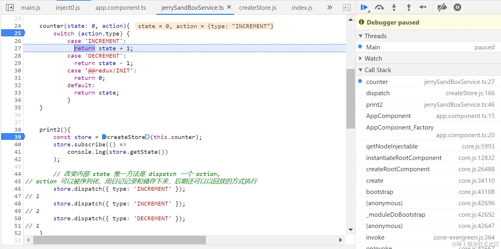Screen dimensions: 501x249
Task: Toggle pause on exceptions
Action: pyautogui.click(x=457, y=7)
